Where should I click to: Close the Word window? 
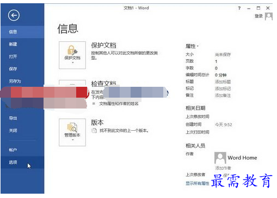[268, 8]
